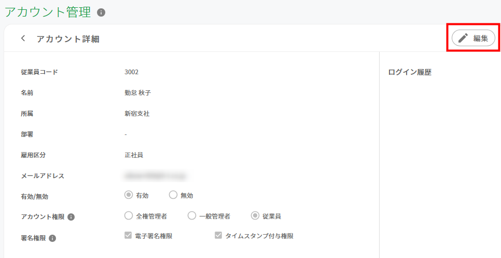Click the 新宿支社 affiliation value
Viewport: 501px width, 258px height.
(137, 114)
